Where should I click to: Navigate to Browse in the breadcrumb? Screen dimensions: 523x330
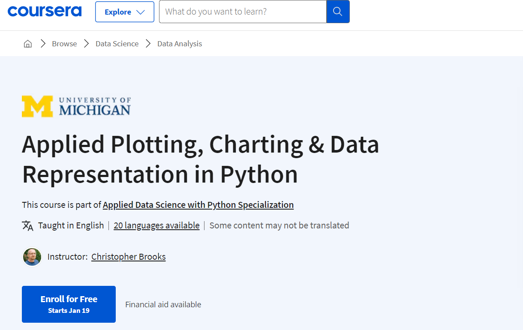point(64,43)
